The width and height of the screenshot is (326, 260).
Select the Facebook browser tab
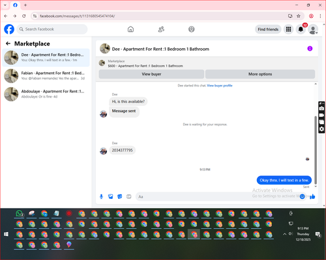pyautogui.click(x=15, y=5)
